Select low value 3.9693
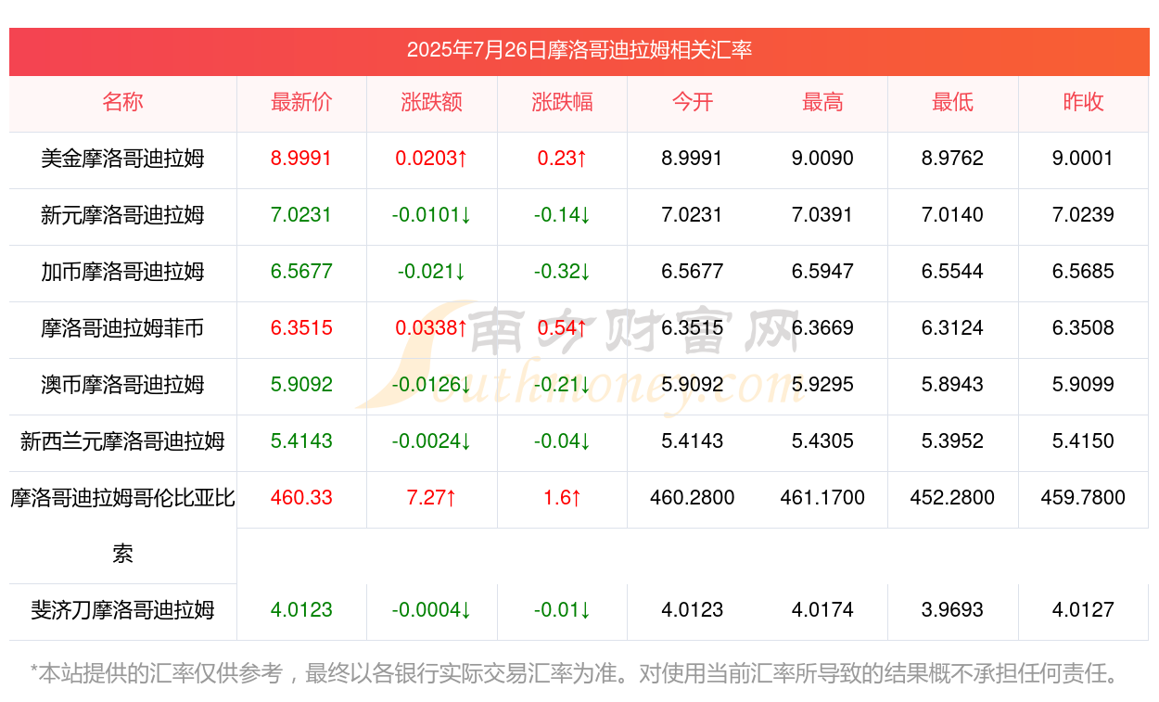Screen dimensions: 1159x702 point(952,610)
